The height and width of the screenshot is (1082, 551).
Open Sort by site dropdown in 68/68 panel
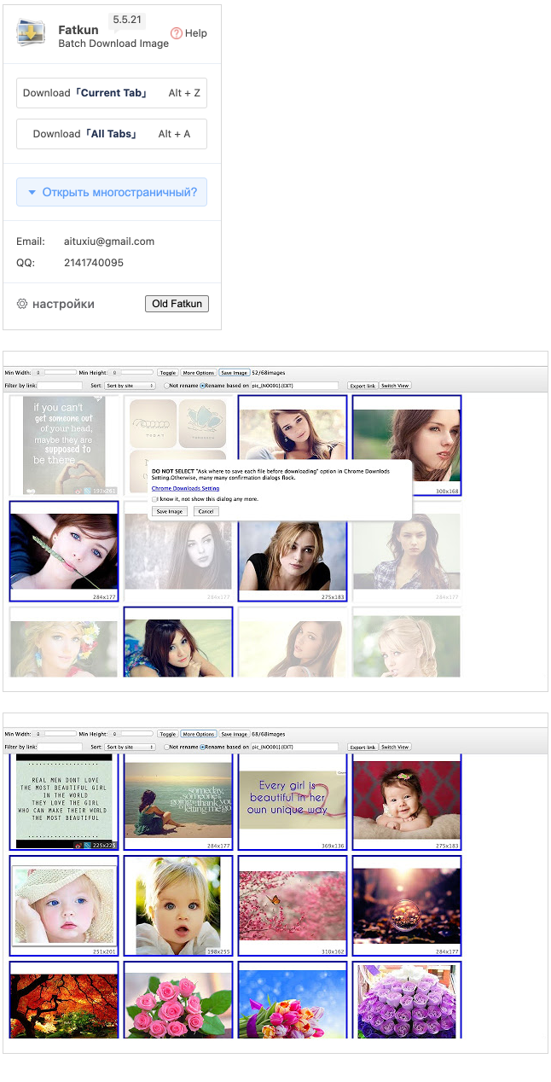[130, 747]
